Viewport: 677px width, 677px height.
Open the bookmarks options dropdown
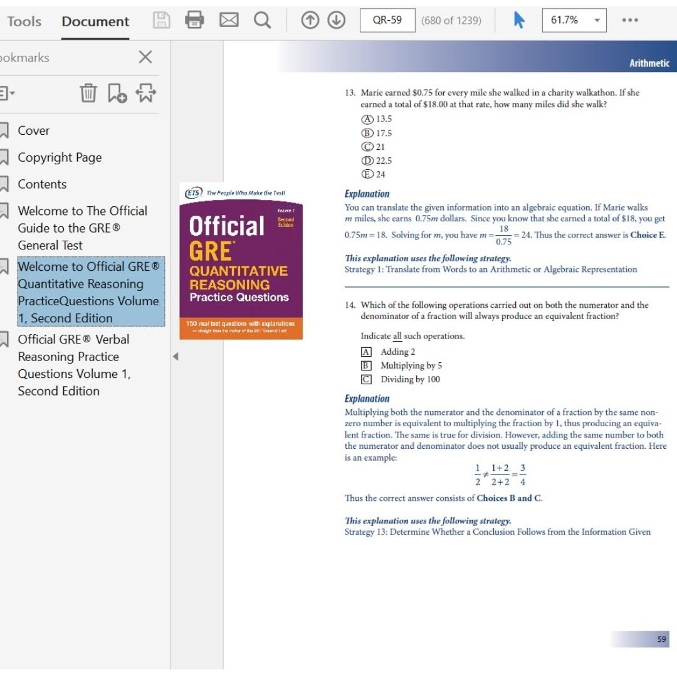[x=7, y=93]
